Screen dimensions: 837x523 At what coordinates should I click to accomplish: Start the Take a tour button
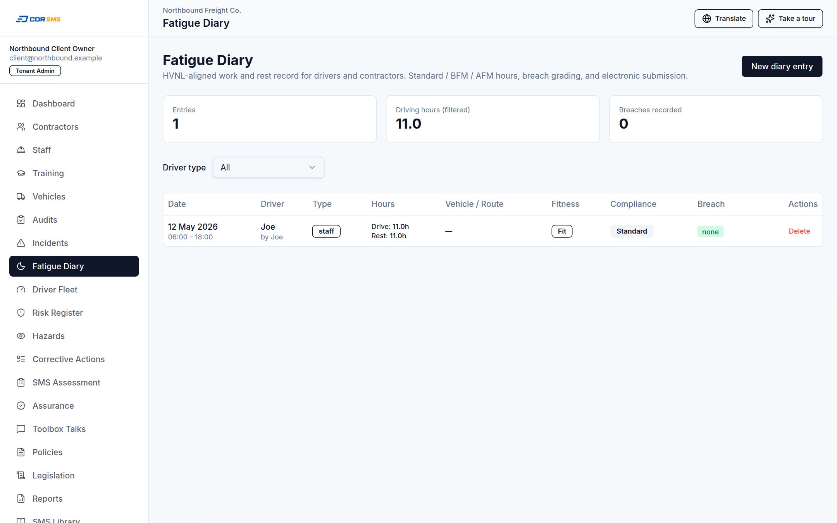click(x=790, y=19)
